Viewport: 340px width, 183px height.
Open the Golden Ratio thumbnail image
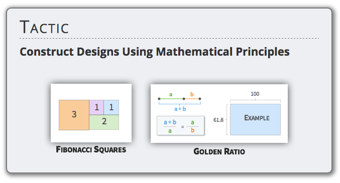[x=219, y=113]
